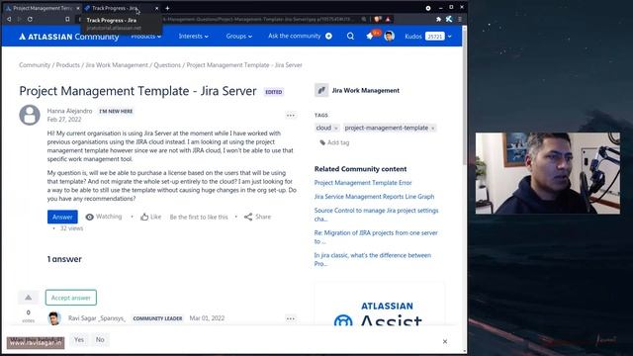
Task: Click the 32 views text
Action: point(71,228)
